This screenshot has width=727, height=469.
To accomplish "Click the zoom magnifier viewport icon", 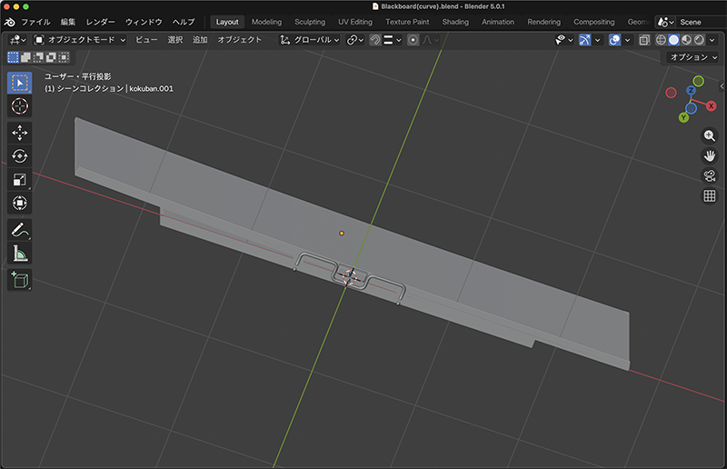I will [x=710, y=135].
